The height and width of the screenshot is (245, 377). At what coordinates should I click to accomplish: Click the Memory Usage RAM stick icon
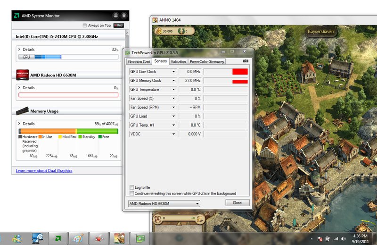pyautogui.click(x=22, y=111)
